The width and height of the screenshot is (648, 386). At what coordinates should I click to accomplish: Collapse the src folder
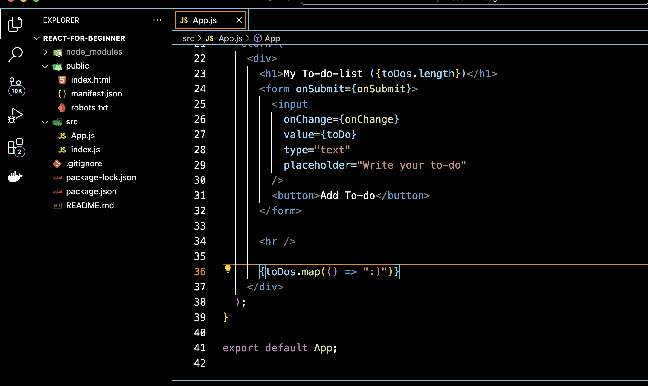point(45,122)
